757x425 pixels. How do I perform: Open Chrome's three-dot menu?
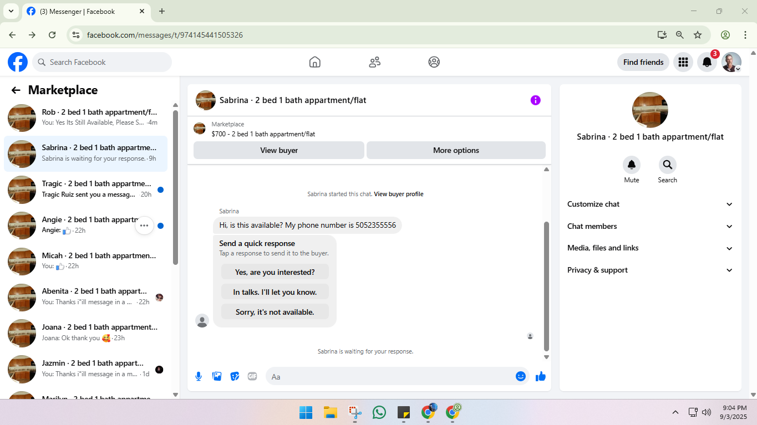(x=745, y=35)
